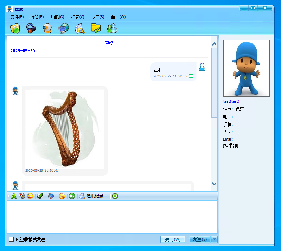The width and height of the screenshot is (281, 251).
Task: Click the chat history scrollbar thumb
Action: tap(214, 83)
